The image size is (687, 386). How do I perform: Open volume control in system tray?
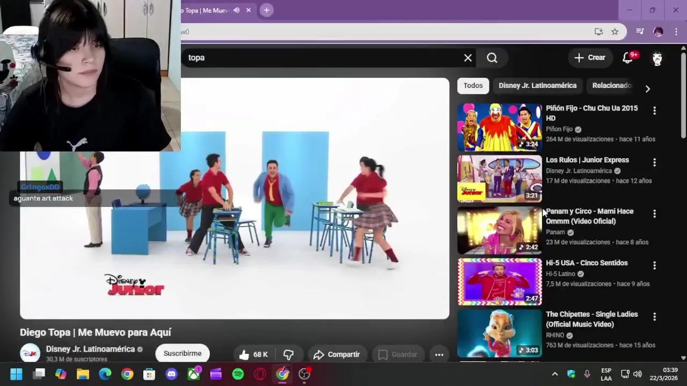click(x=638, y=374)
